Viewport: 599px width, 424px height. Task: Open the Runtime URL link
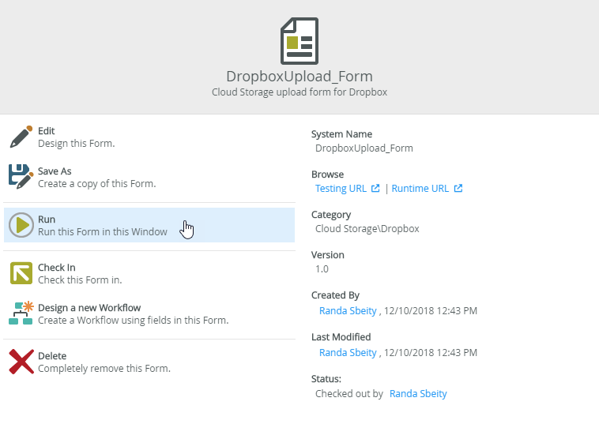pos(420,189)
